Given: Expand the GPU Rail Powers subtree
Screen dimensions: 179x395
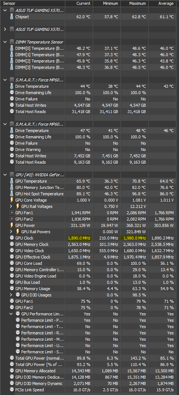Looking at the screenshot, I should [x=11, y=232].
